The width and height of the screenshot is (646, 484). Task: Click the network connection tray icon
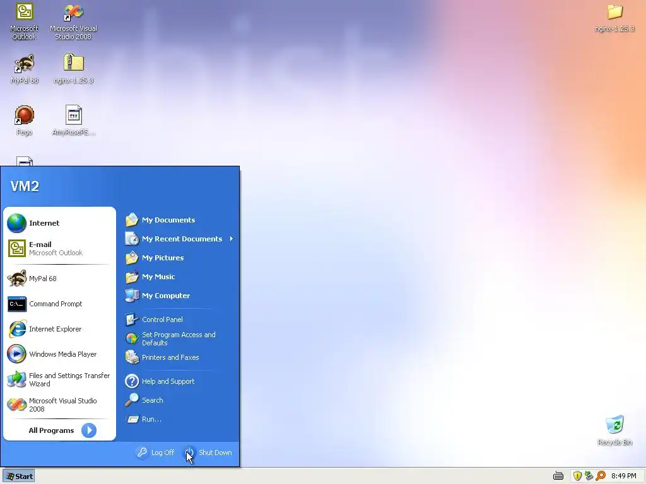tap(589, 476)
